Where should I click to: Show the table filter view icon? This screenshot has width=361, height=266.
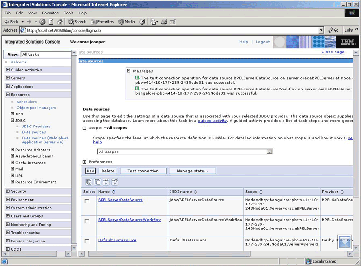tap(106, 182)
